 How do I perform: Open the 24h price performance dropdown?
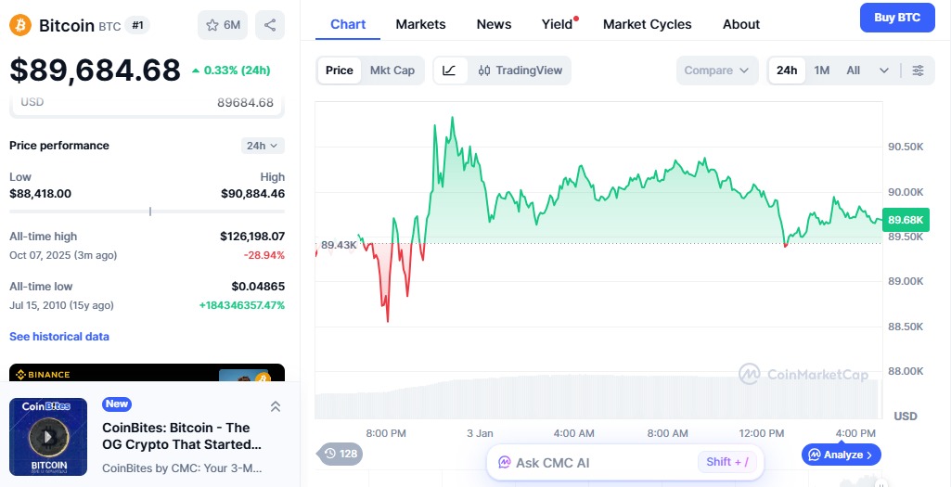(263, 146)
